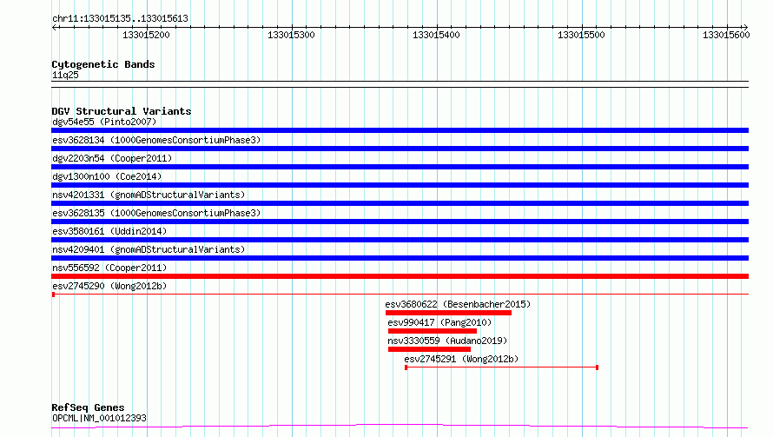Screen dimensions: 773x437
Task: Click variant label esv3680622 (Besenbacher2015)
Action: (458, 304)
